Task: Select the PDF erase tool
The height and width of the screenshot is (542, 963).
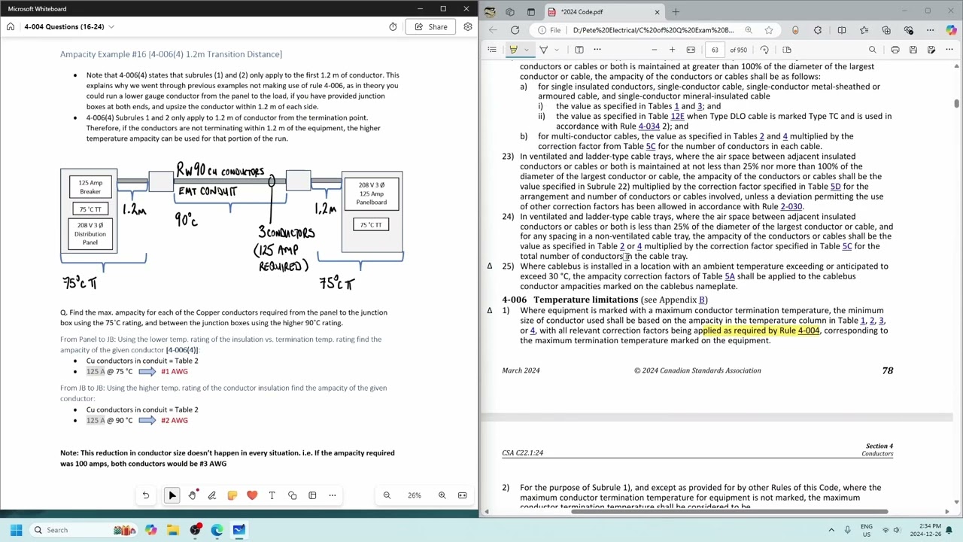Action: tap(543, 50)
